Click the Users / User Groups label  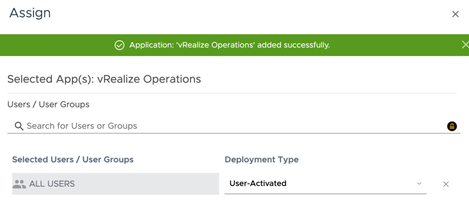(x=49, y=104)
